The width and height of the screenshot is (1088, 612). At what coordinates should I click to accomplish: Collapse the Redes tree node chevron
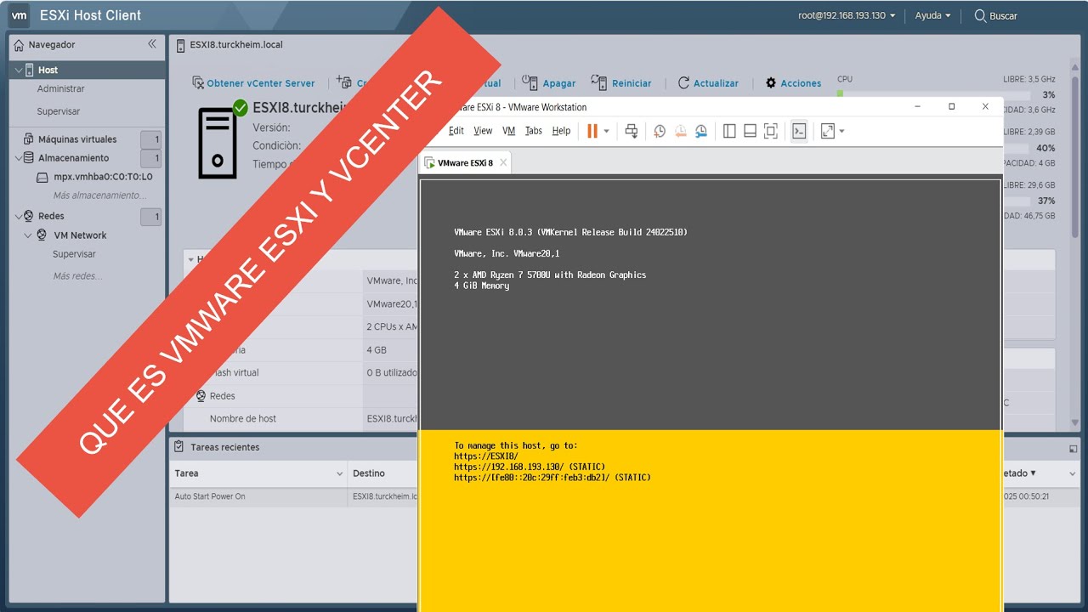(19, 216)
